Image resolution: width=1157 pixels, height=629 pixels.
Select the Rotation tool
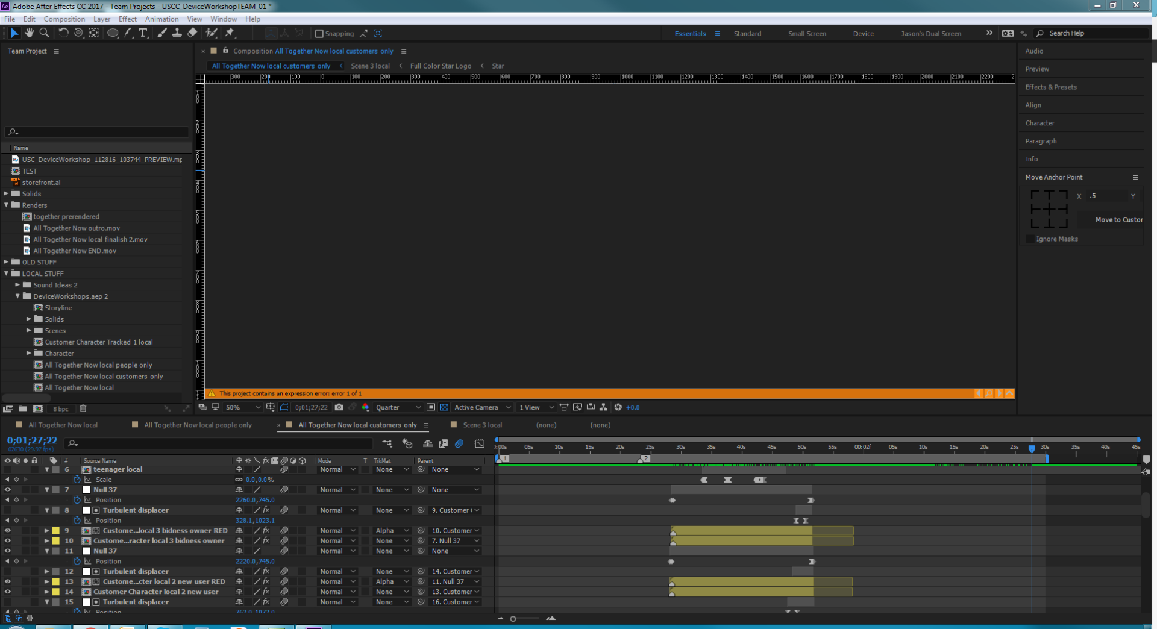point(63,33)
